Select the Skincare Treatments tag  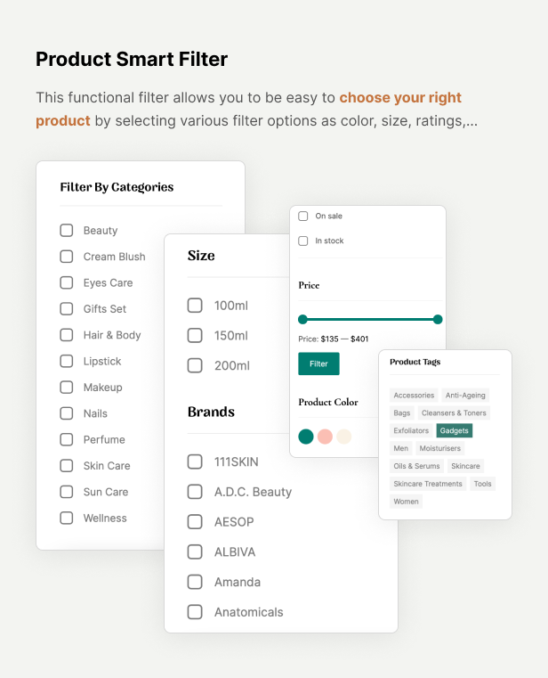tap(428, 484)
